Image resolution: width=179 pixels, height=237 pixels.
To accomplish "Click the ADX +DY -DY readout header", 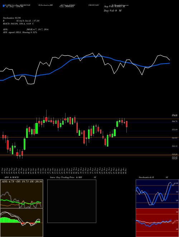I will [22, 181].
